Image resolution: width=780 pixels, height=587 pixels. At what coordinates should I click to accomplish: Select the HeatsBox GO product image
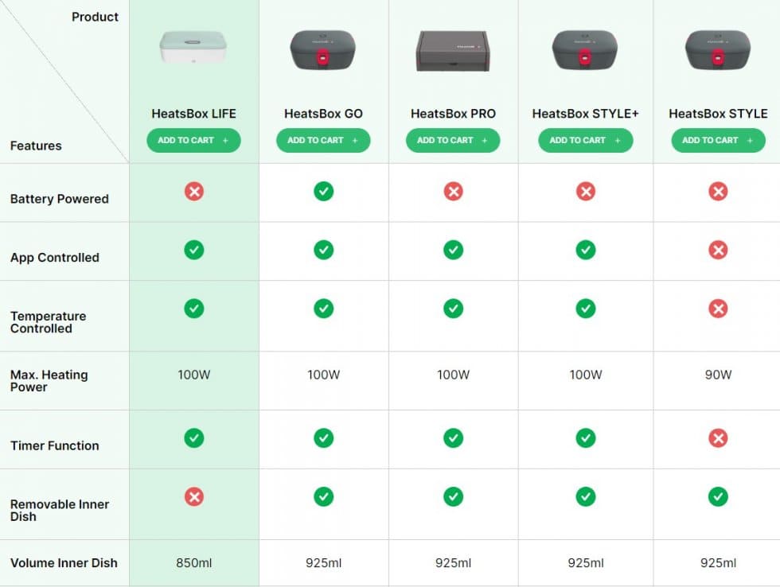[x=323, y=50]
